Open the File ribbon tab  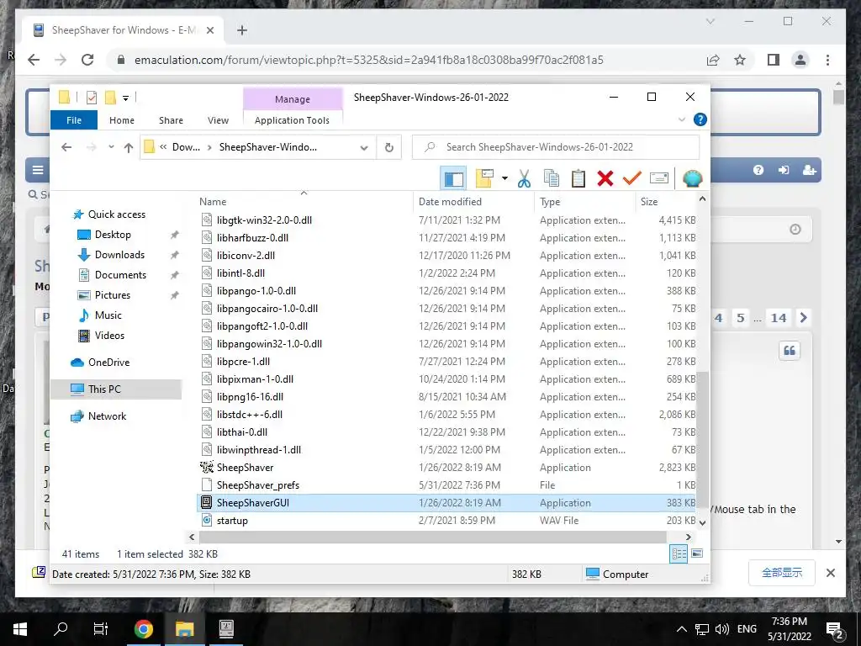[x=74, y=120]
